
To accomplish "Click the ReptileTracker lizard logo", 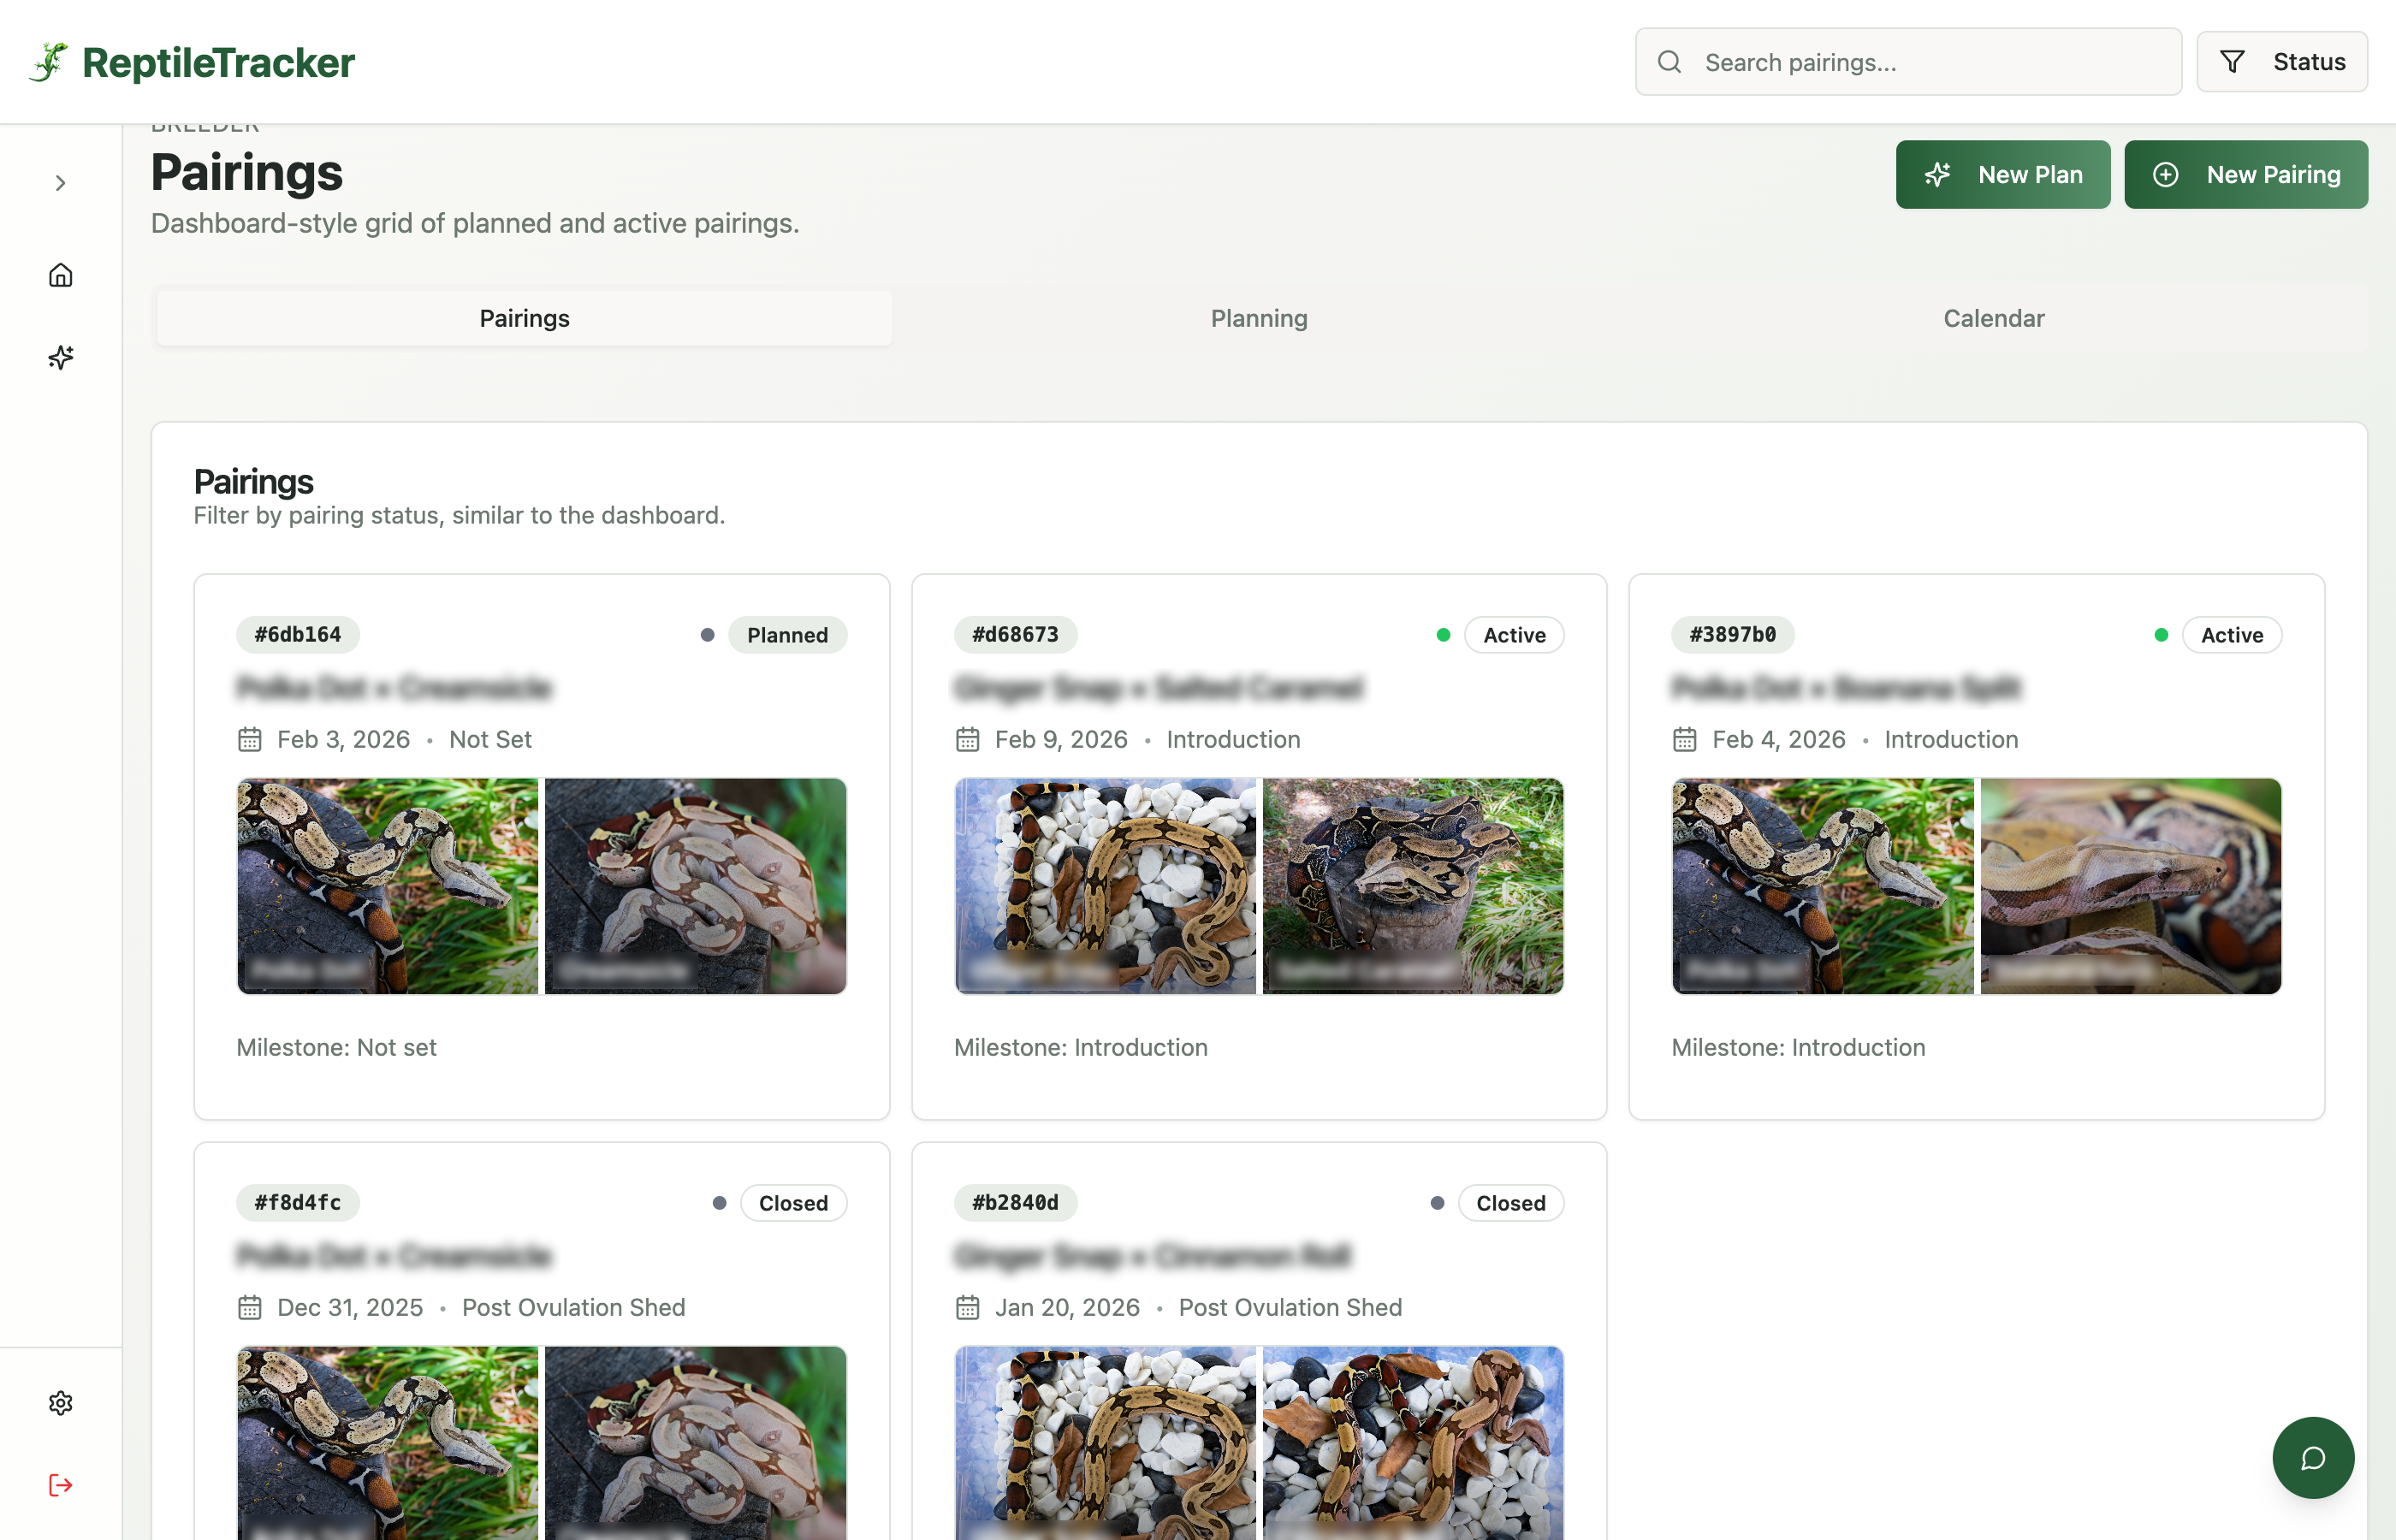I will coord(49,61).
